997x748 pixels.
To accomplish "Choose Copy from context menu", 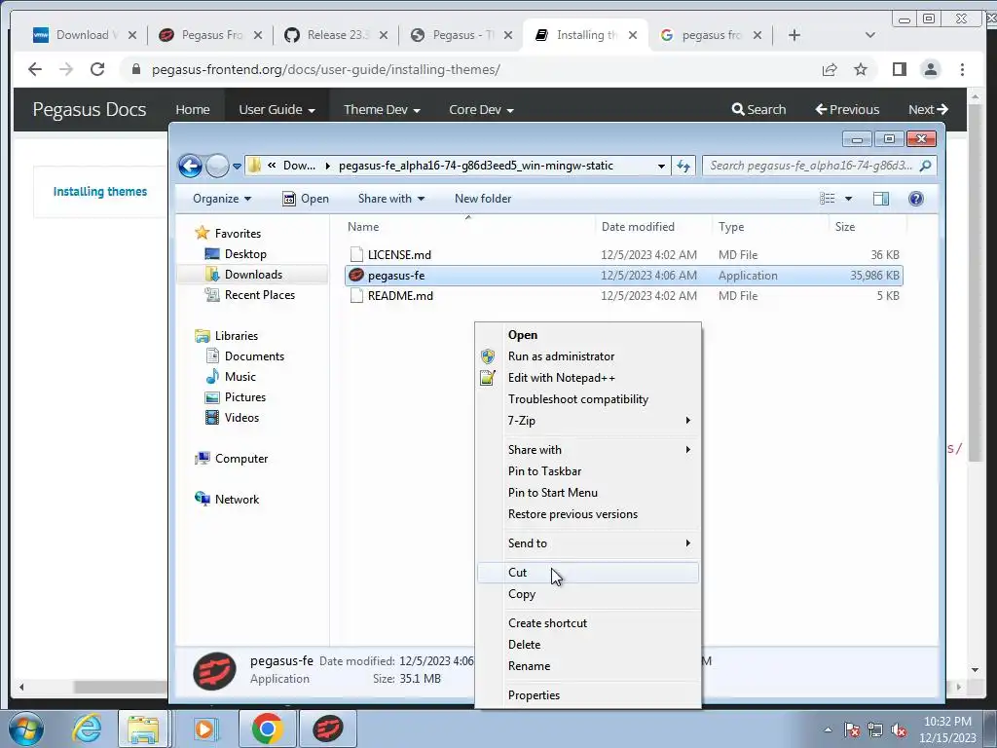I will coord(588,594).
